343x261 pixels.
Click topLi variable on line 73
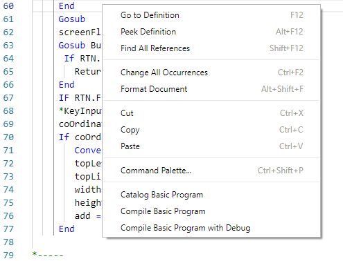(88, 177)
